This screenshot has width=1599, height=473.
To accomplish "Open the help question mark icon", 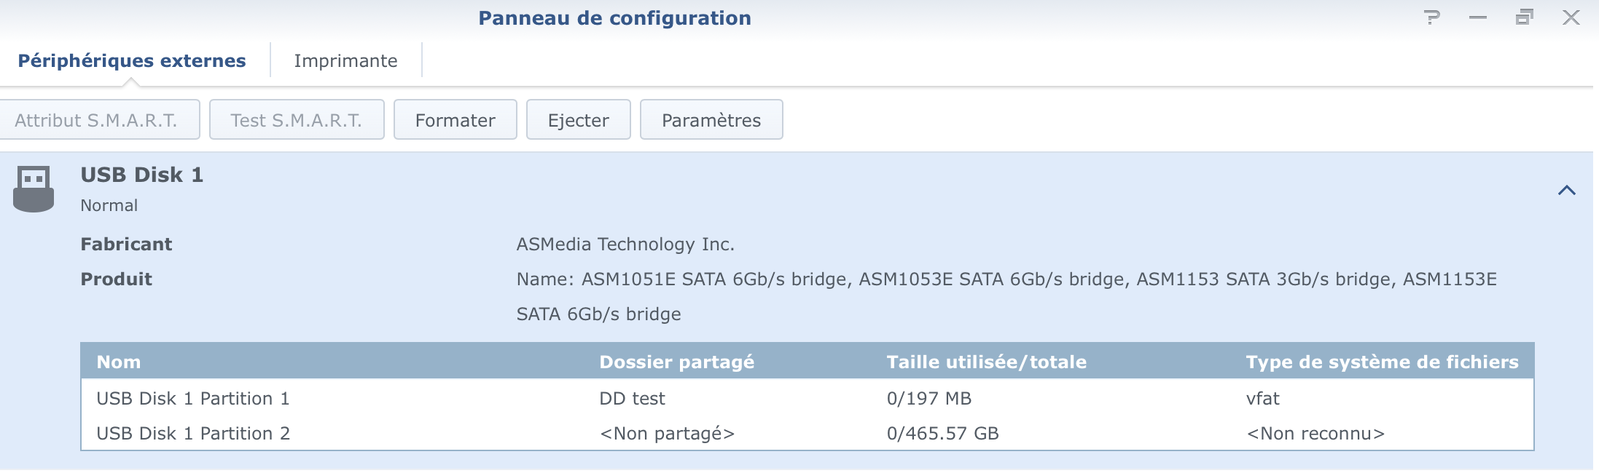I will (1432, 17).
